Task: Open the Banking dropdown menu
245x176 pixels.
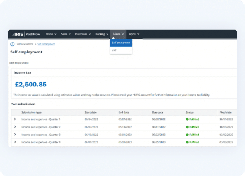Action: coord(102,34)
